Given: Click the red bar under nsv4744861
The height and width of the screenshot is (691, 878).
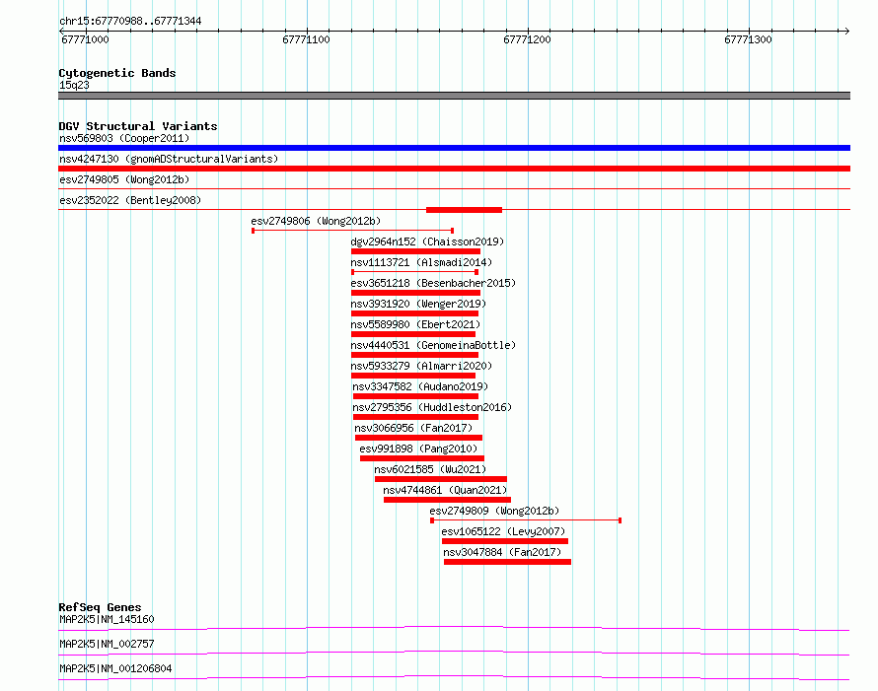Looking at the screenshot, I should pos(447,500).
